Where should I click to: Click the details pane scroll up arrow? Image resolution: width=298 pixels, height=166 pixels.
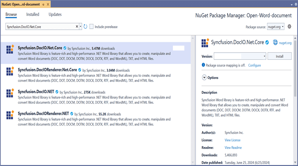295,38
